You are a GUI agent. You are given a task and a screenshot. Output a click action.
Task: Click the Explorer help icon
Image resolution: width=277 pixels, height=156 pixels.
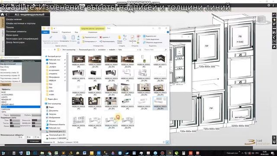167,32
